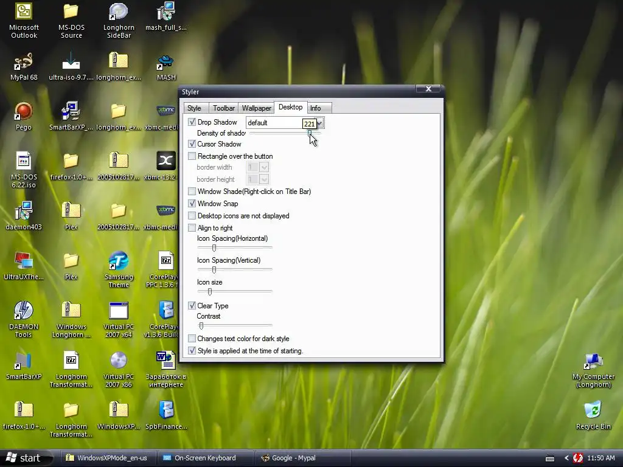
Task: Click the Density of shadow slider
Action: tap(285, 133)
